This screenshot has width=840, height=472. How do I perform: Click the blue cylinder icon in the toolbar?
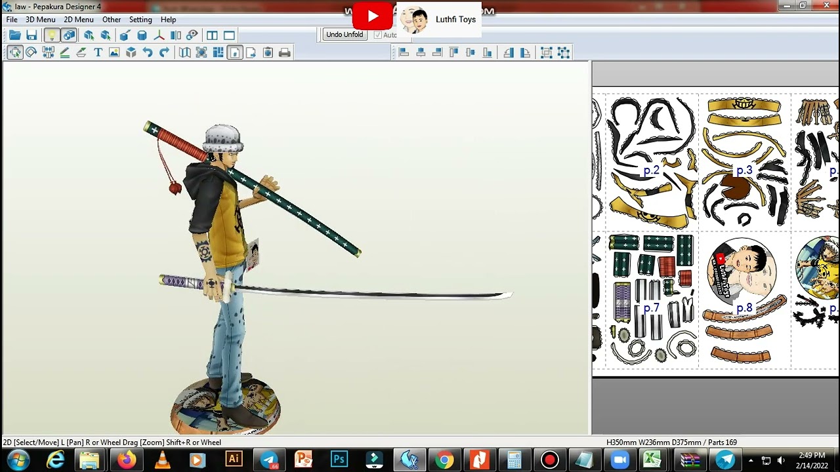[x=142, y=35]
